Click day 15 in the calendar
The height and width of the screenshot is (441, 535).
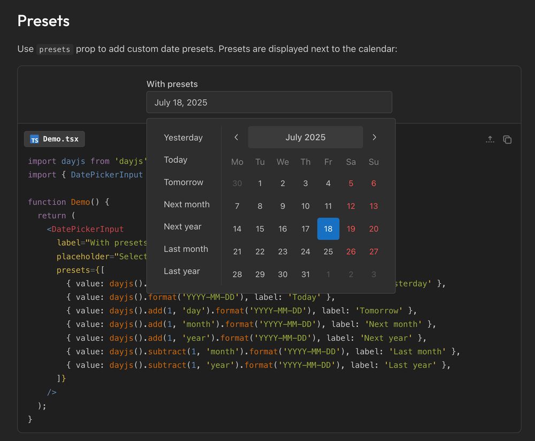pos(260,229)
